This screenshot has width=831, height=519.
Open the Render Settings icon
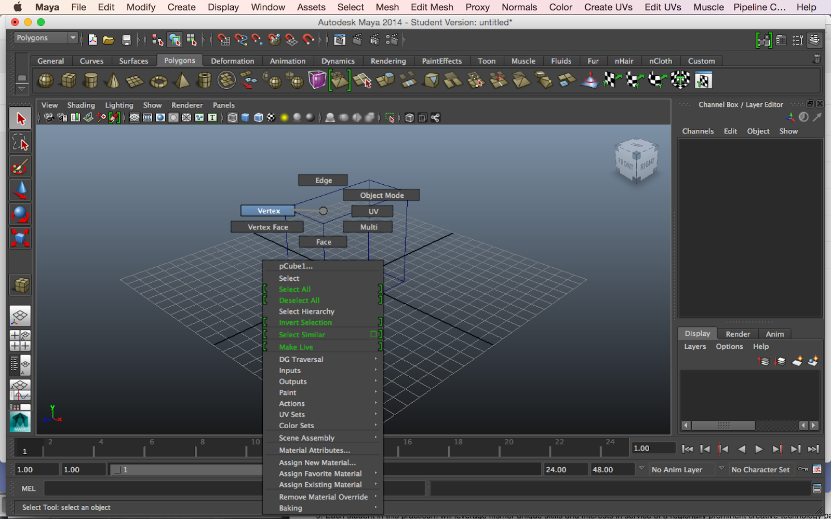392,40
